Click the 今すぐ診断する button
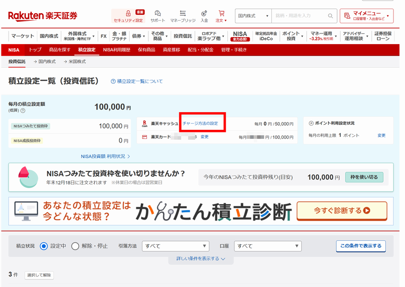The image size is (405, 287). [342, 210]
